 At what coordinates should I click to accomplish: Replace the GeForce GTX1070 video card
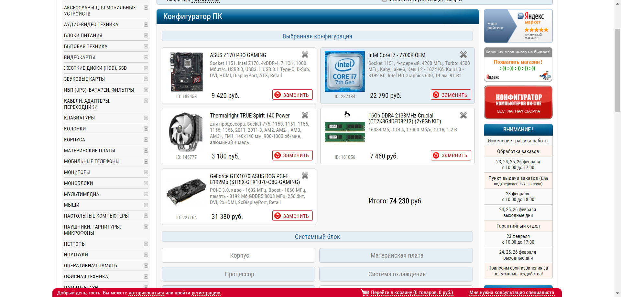coord(292,216)
